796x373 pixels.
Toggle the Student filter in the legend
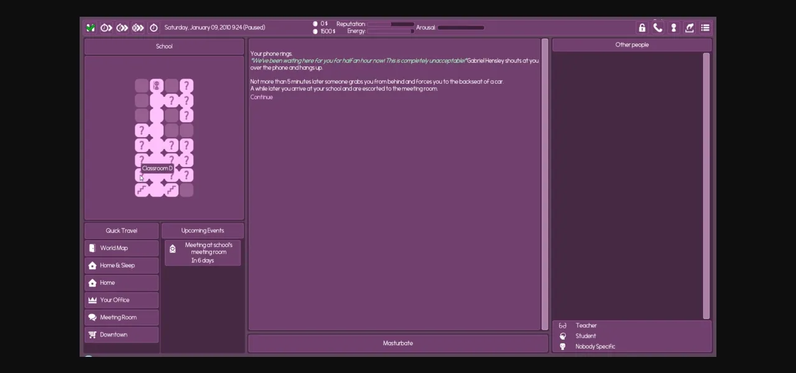[585, 336]
